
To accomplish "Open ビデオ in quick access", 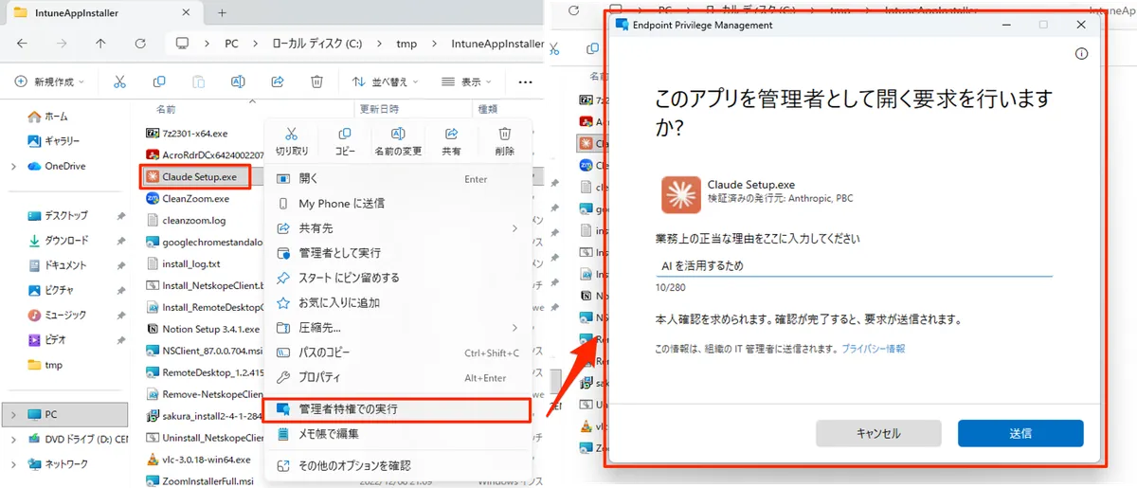I will point(47,339).
